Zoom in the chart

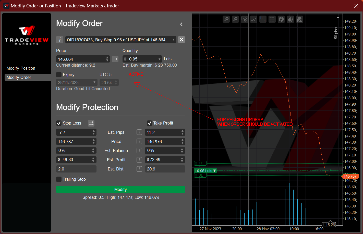[x=235, y=19]
